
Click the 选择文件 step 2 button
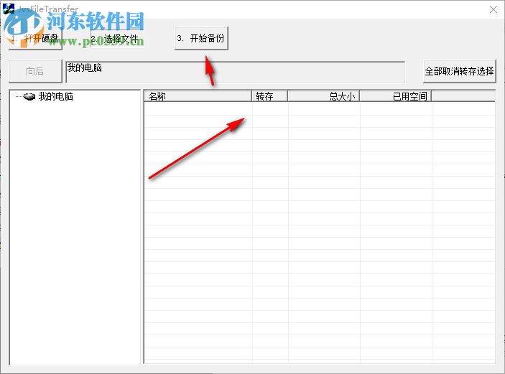[x=117, y=39]
